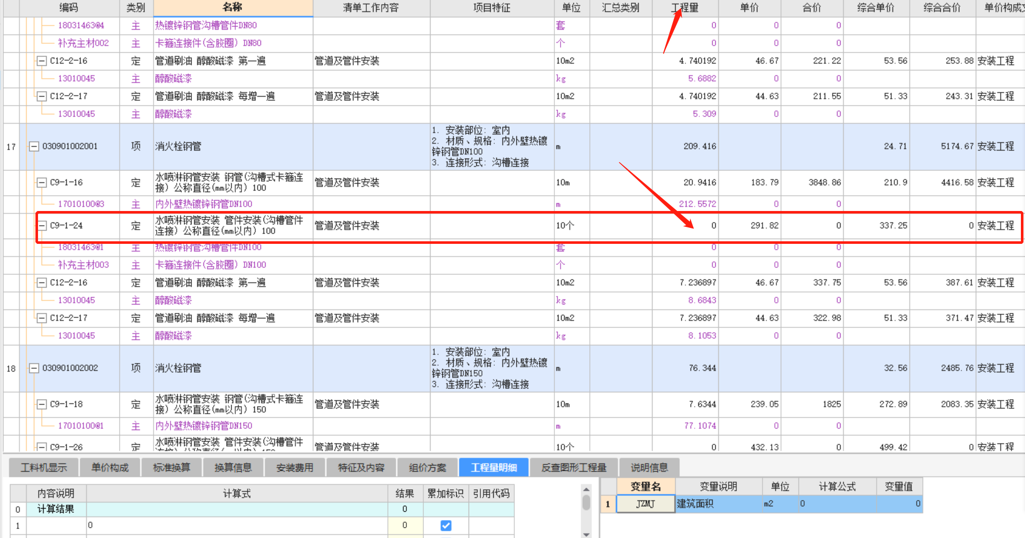Open the 标准换算 tab
The image size is (1025, 538).
click(x=172, y=468)
